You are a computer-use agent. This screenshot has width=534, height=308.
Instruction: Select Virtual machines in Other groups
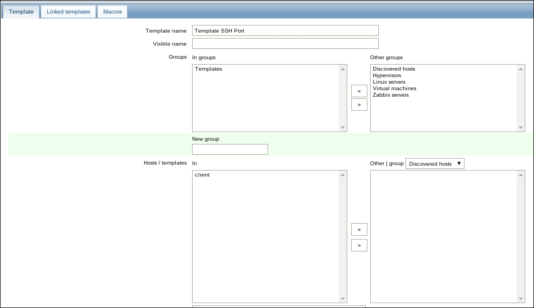[x=394, y=89]
